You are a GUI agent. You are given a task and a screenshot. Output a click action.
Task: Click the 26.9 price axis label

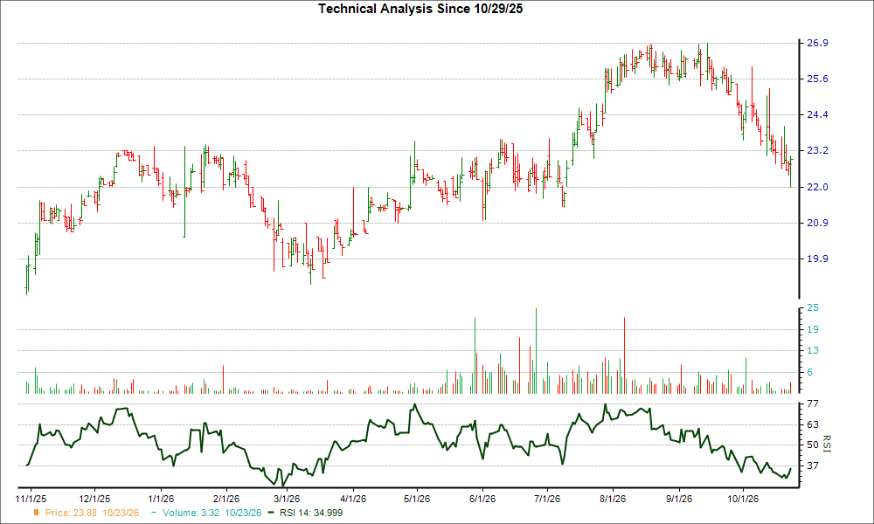point(817,43)
